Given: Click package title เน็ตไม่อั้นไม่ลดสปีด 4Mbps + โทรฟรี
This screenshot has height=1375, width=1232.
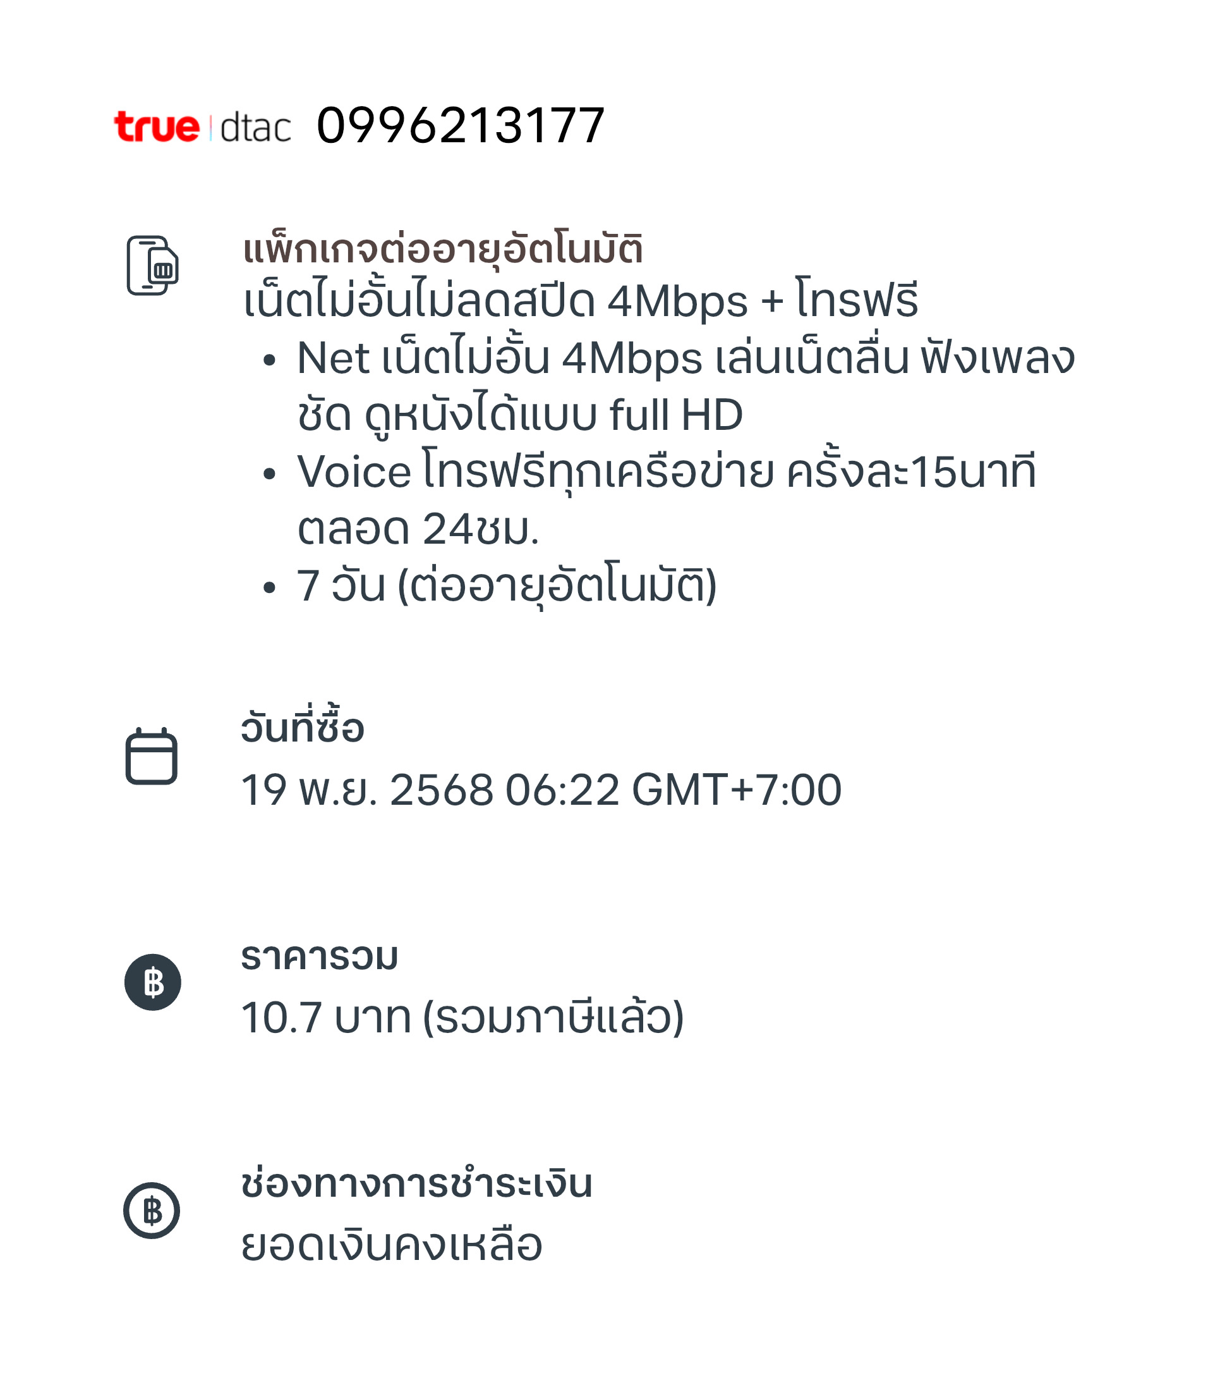Looking at the screenshot, I should click(581, 301).
